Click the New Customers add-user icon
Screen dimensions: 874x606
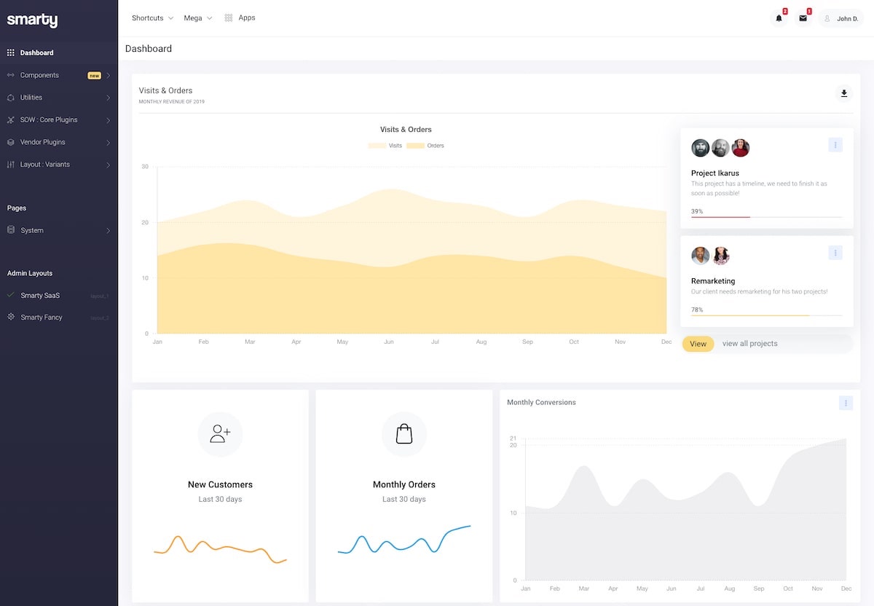click(x=220, y=434)
